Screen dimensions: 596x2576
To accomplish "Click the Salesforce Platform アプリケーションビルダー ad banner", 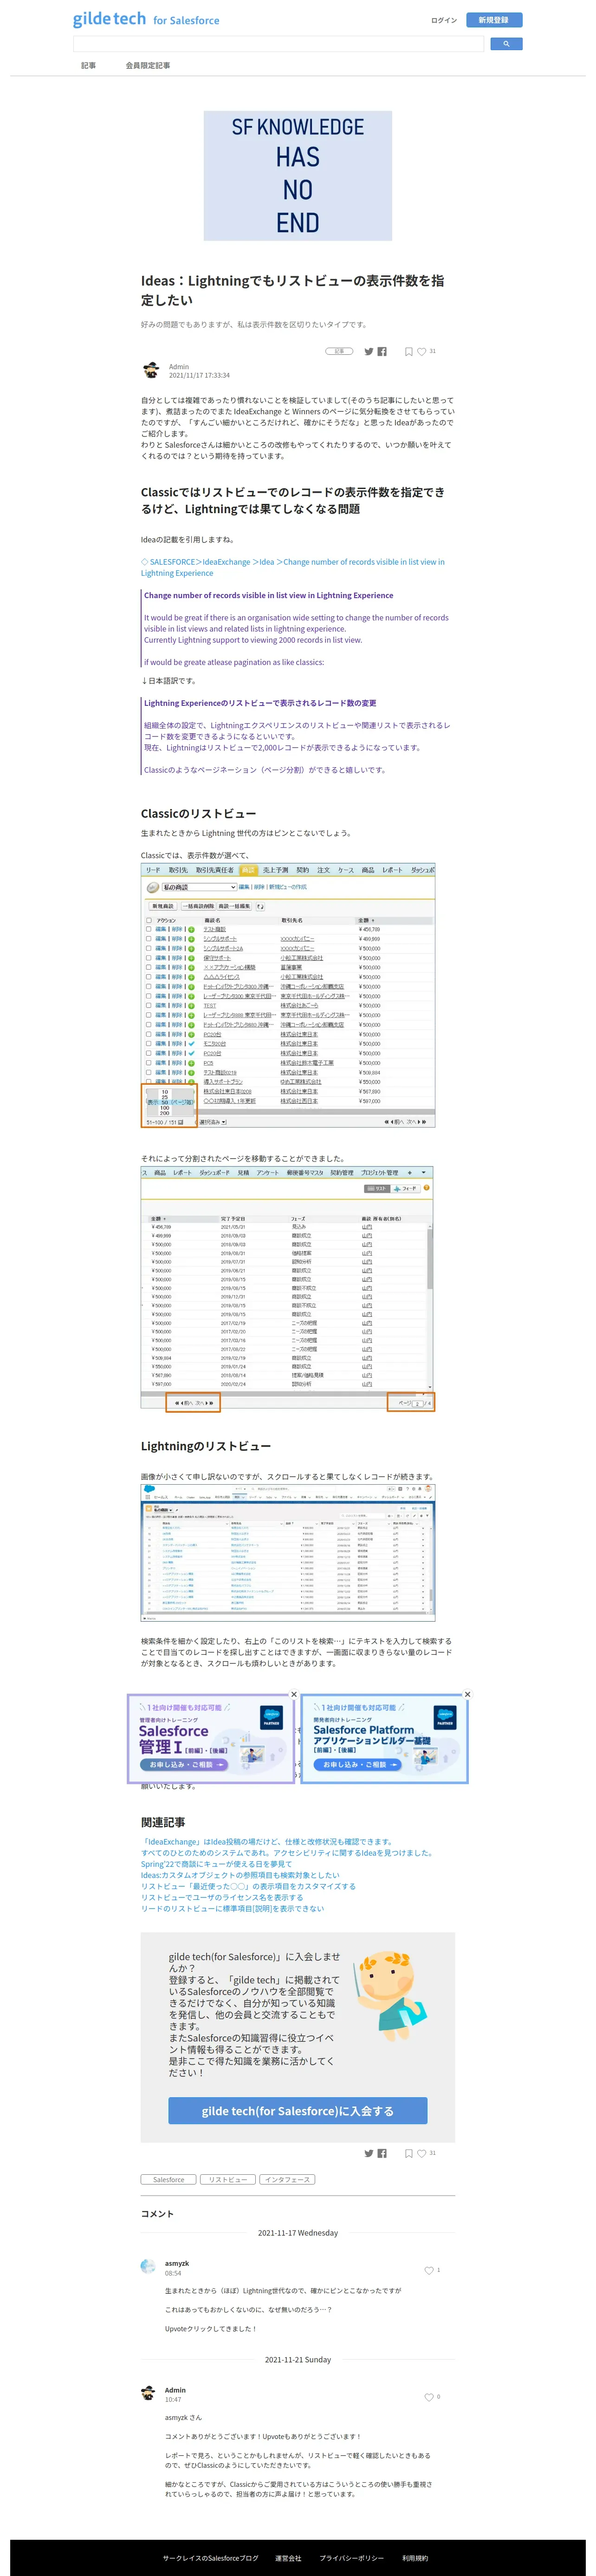I will click(x=385, y=1738).
